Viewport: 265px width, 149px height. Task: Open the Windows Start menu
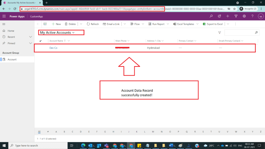click(4, 146)
